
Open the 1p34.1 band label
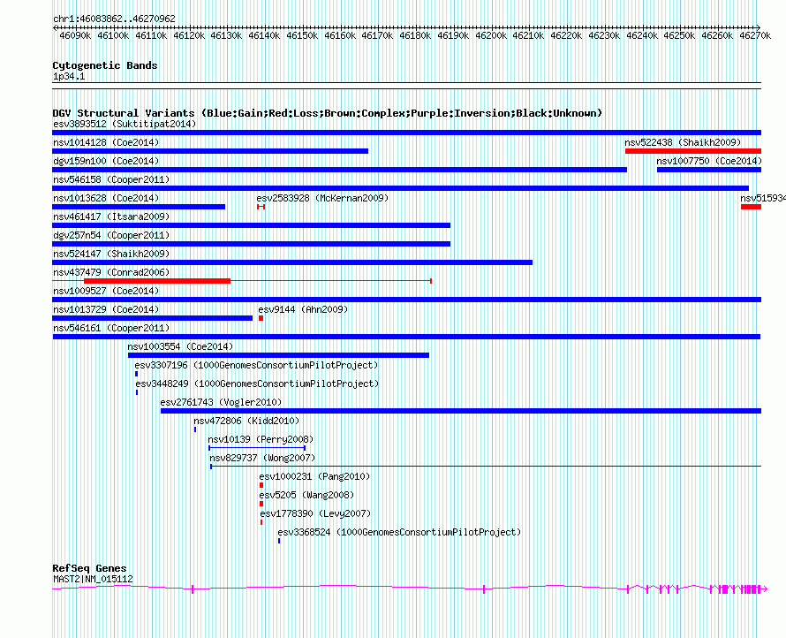[x=69, y=76]
